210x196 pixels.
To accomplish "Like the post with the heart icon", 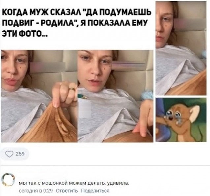I will (9, 154).
